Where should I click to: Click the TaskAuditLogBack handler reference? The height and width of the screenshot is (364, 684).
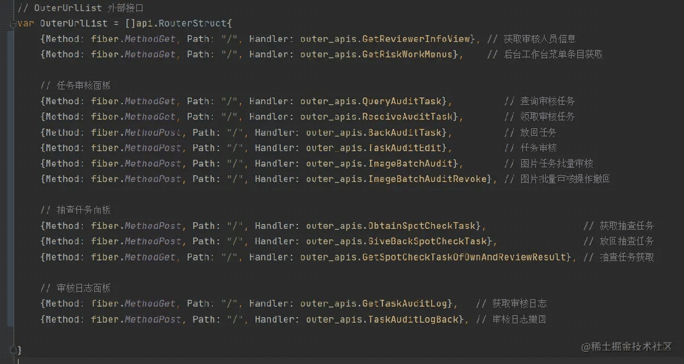click(413, 320)
